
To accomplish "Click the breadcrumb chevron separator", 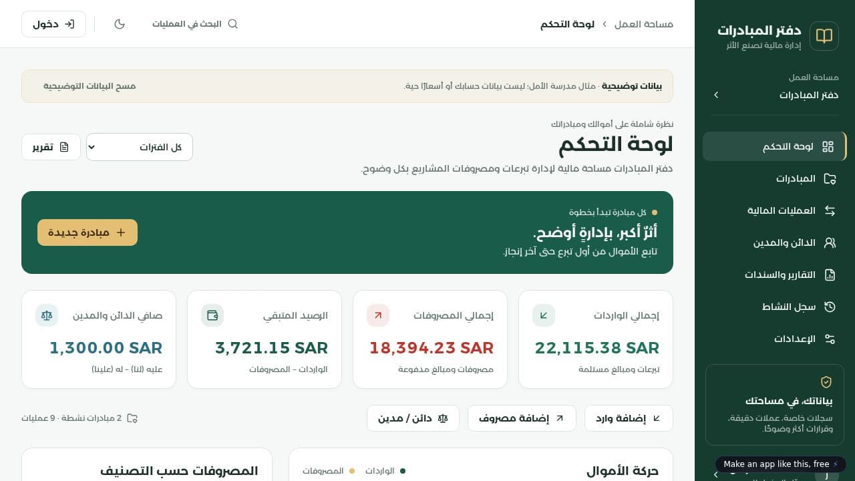I will (x=605, y=24).
